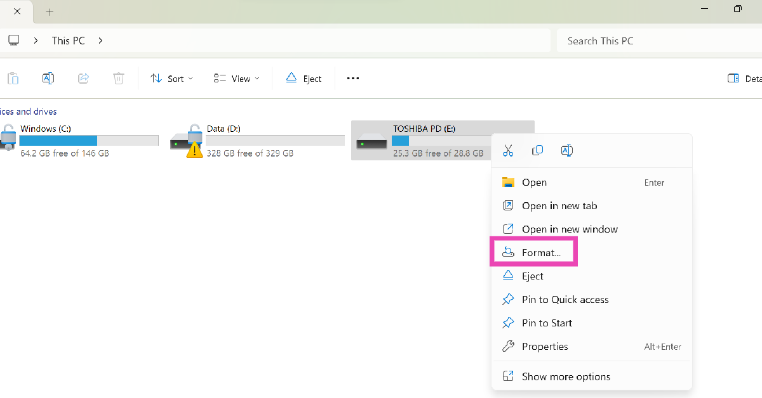Click the Delete trash icon in the toolbar
This screenshot has height=398, width=762.
click(118, 78)
